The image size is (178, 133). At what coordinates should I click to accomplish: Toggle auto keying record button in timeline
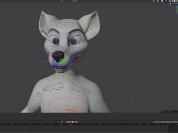(62, 122)
